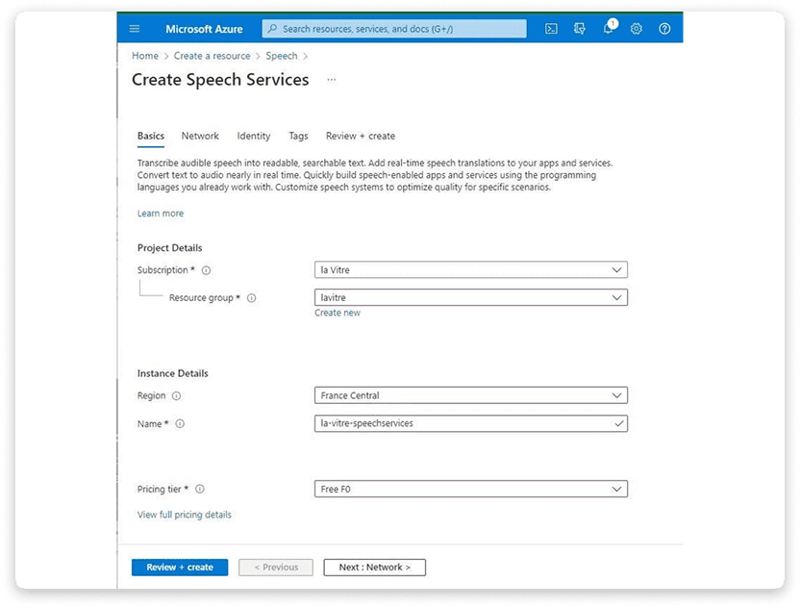Expand the Resource group dropdown
The image size is (800, 608).
(x=471, y=297)
